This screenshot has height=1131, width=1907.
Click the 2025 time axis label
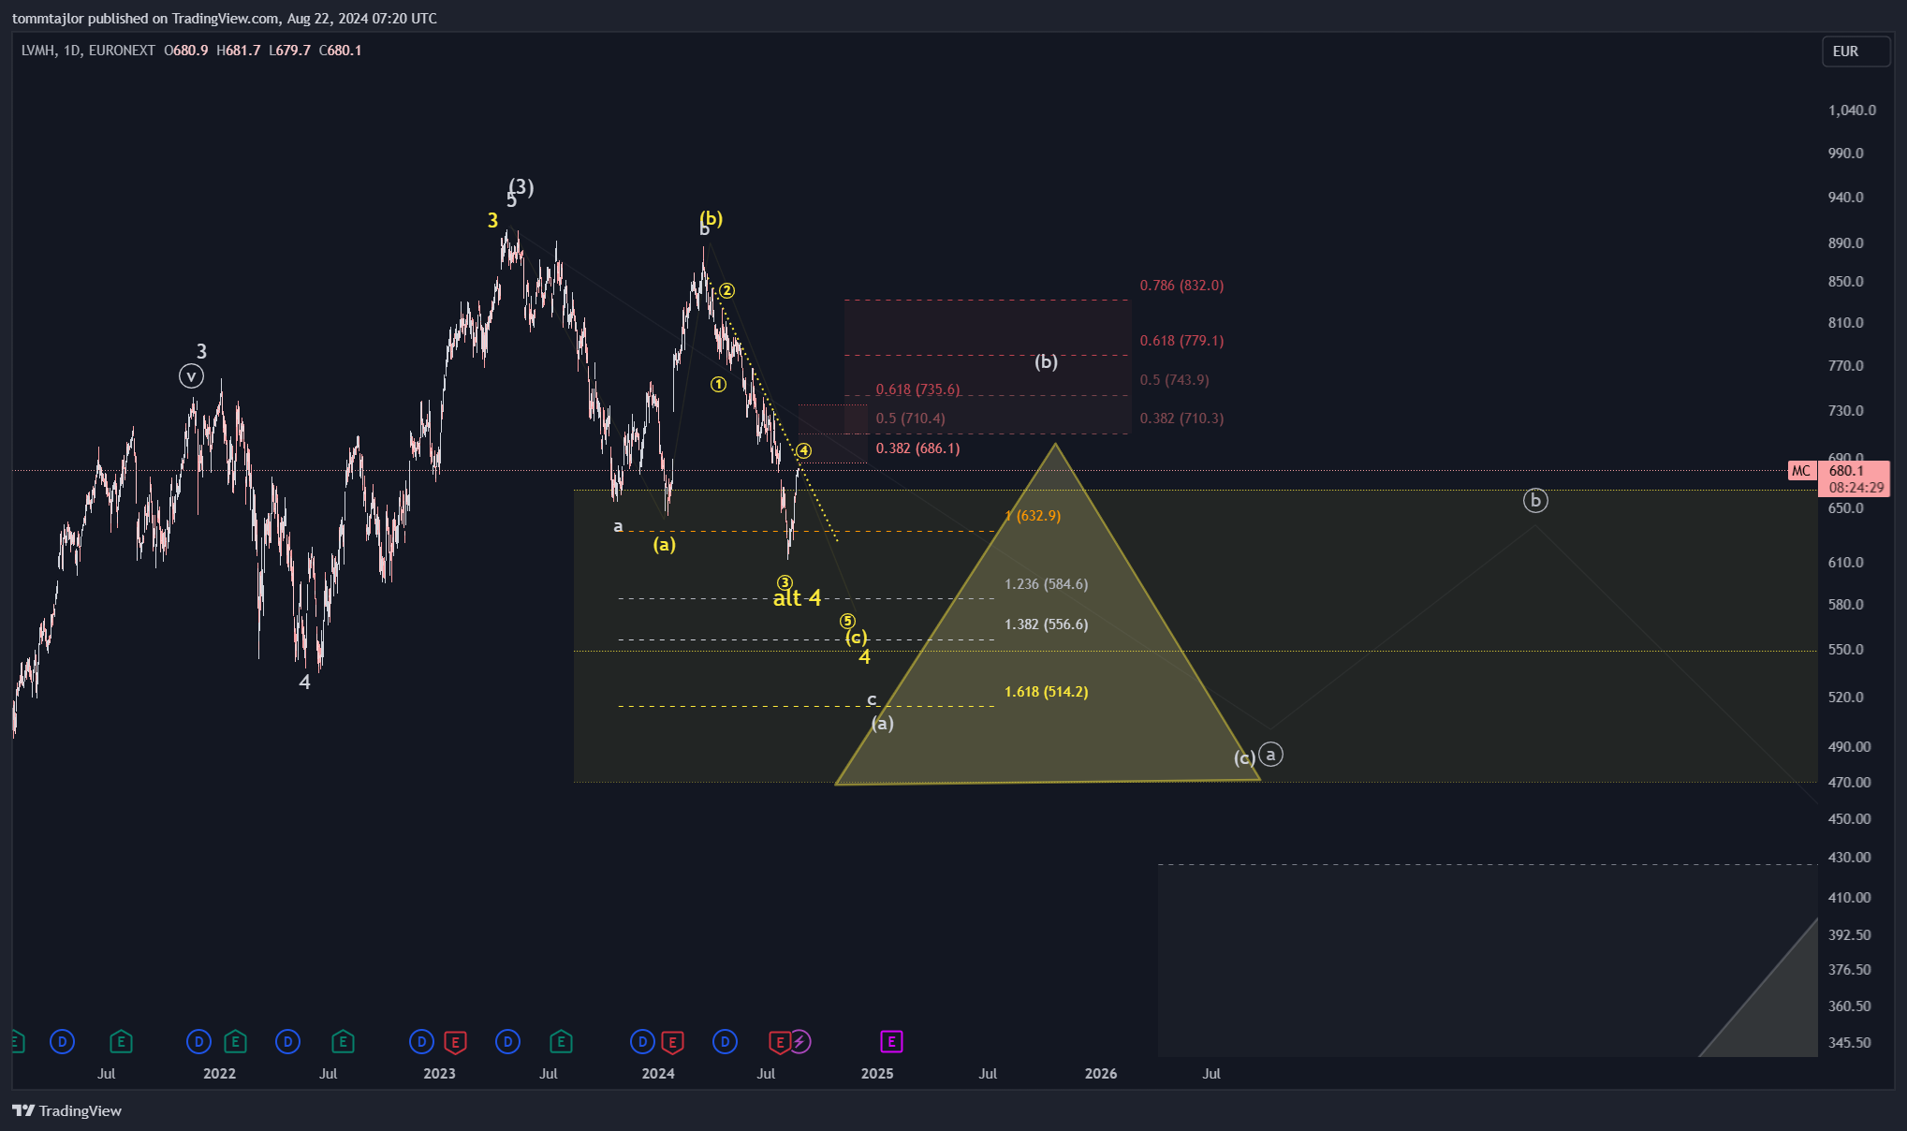[x=877, y=1074]
